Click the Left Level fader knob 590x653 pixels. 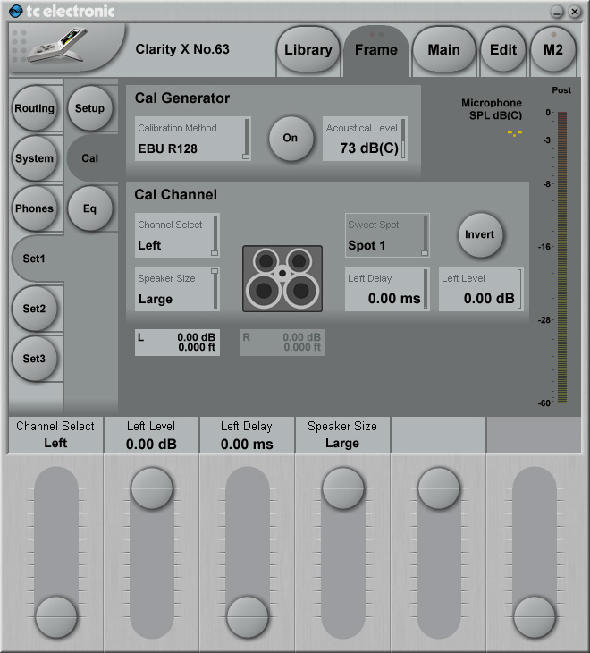click(x=150, y=489)
